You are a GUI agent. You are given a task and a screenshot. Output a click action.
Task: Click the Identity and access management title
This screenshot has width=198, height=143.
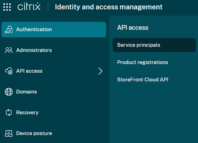(109, 7)
